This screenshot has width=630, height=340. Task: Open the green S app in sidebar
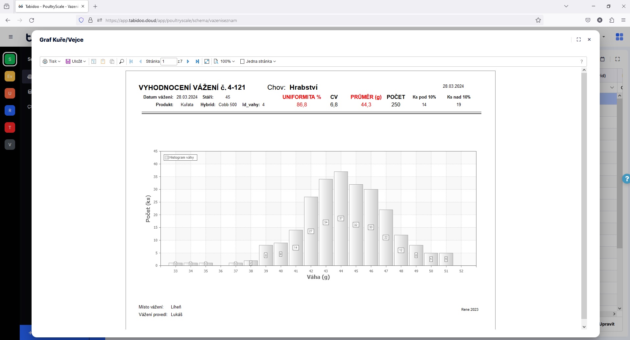10,59
